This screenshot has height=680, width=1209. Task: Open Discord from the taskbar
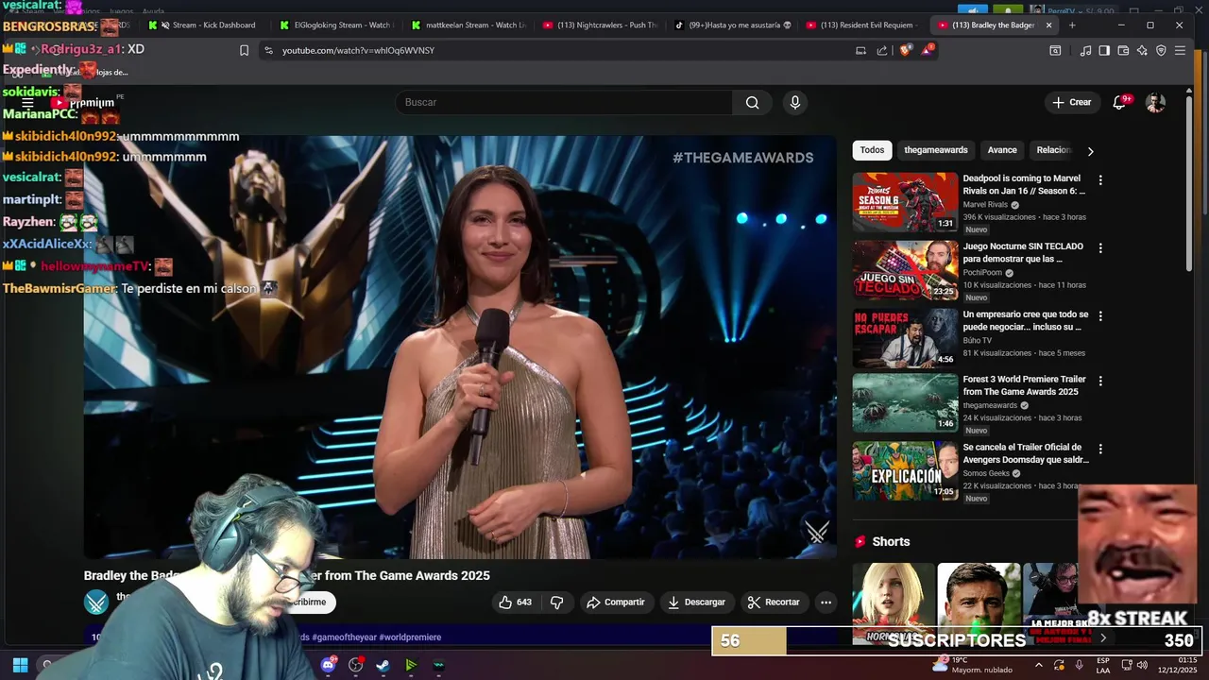pyautogui.click(x=328, y=665)
